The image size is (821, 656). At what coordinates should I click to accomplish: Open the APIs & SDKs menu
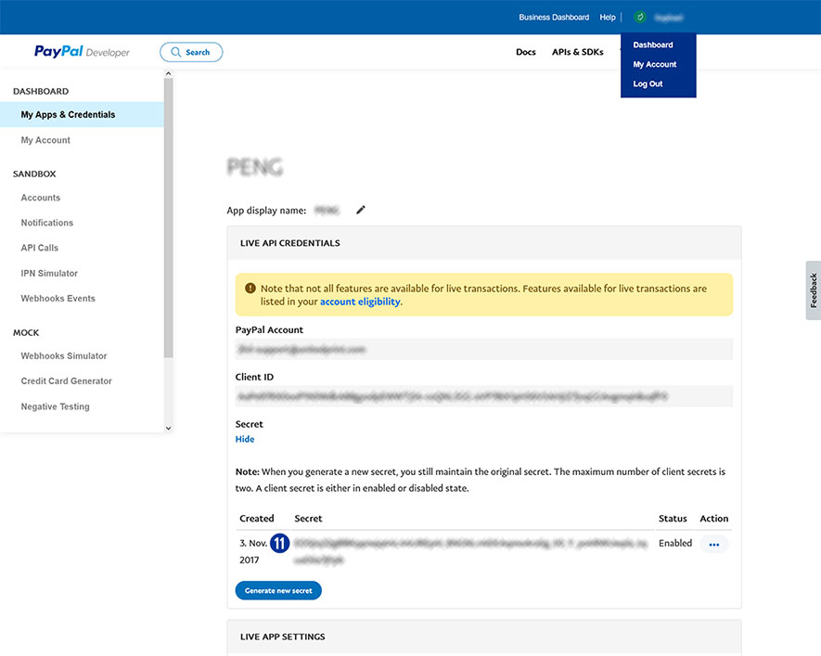577,52
